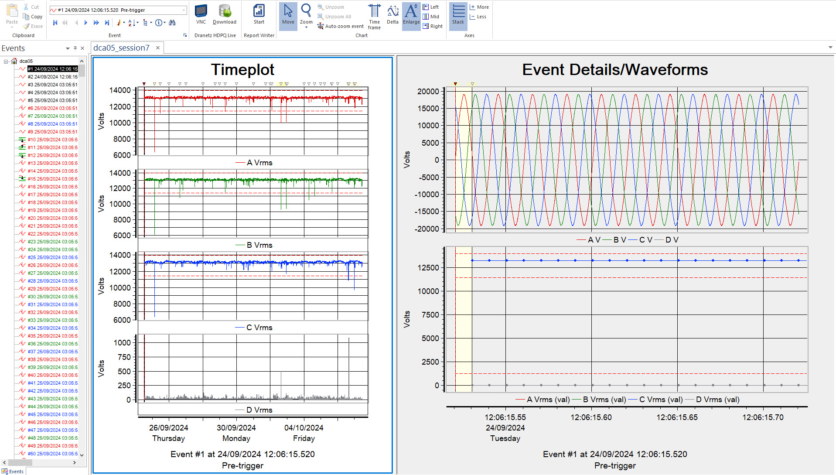Screen dimensions: 836x475
Task: Open the event selector dropdown
Action: coord(184,10)
